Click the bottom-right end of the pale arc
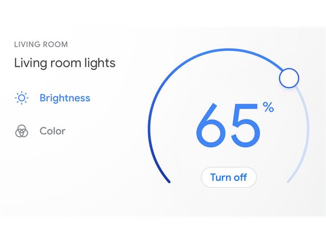This screenshot has height=244, width=326. (x=289, y=181)
